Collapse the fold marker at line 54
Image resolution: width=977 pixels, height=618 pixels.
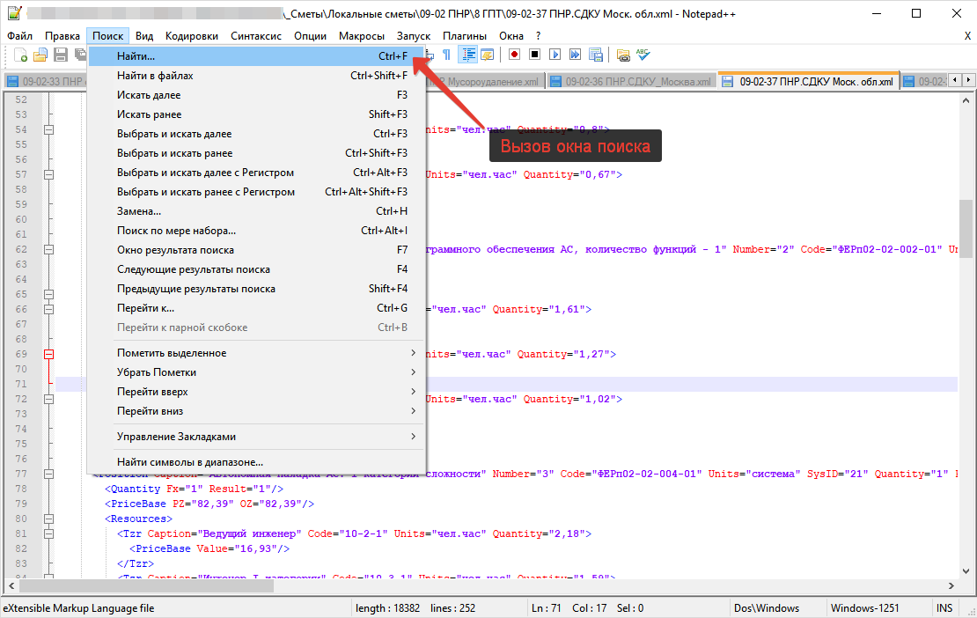[48, 129]
